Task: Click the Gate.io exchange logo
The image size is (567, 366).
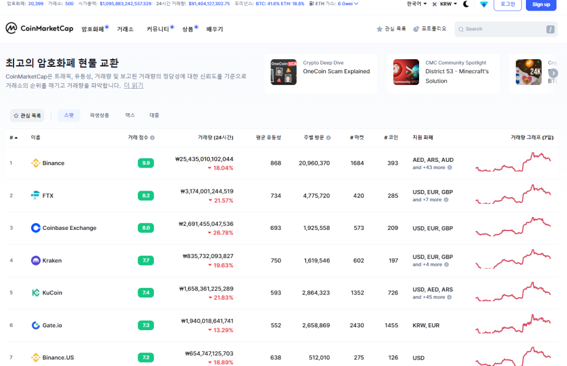Action: click(x=35, y=325)
